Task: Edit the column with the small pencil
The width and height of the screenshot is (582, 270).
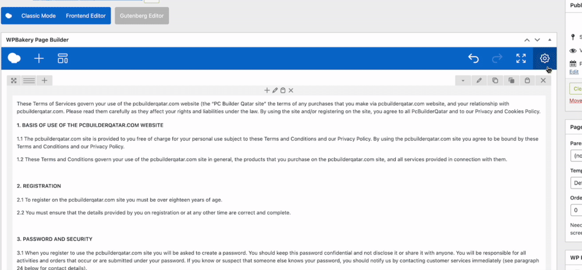Action: click(x=275, y=90)
